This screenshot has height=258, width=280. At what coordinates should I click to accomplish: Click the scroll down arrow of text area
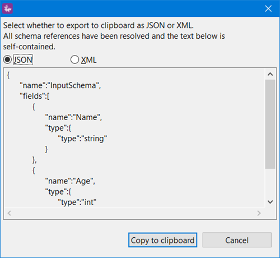tap(270, 202)
